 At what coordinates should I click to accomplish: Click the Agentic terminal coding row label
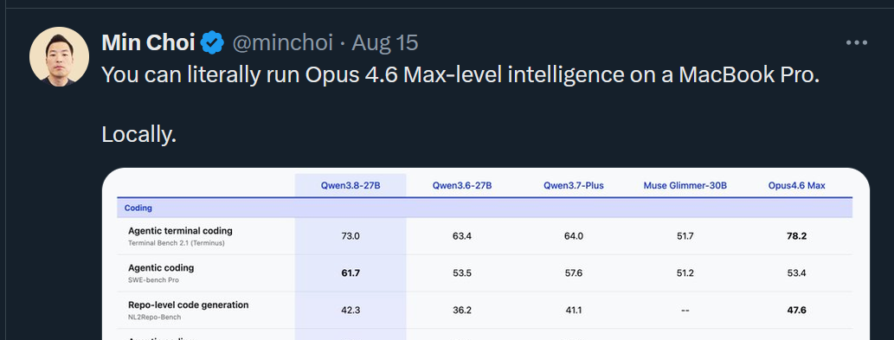(180, 231)
